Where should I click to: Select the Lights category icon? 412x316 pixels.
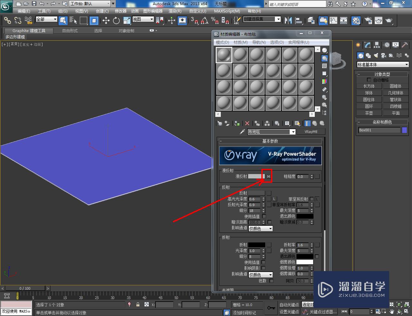click(376, 56)
